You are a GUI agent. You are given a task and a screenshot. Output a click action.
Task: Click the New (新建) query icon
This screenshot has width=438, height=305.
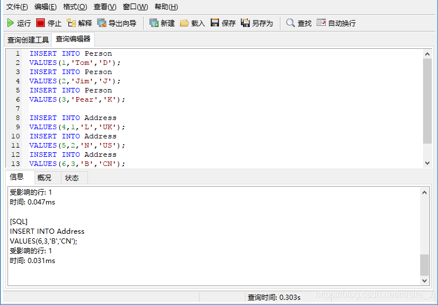coord(154,23)
